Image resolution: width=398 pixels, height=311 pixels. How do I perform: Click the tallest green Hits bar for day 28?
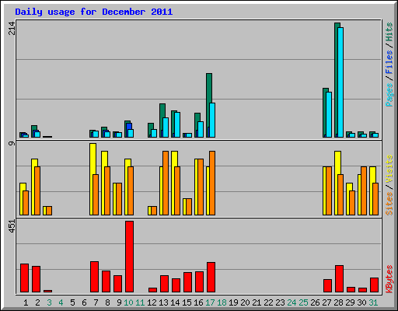336,80
